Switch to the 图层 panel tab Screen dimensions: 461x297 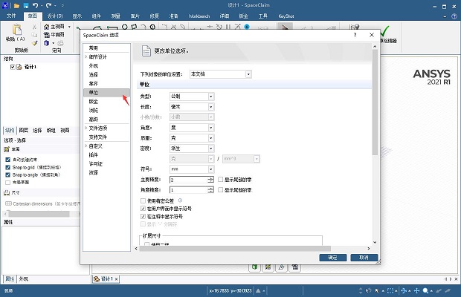coord(24,130)
